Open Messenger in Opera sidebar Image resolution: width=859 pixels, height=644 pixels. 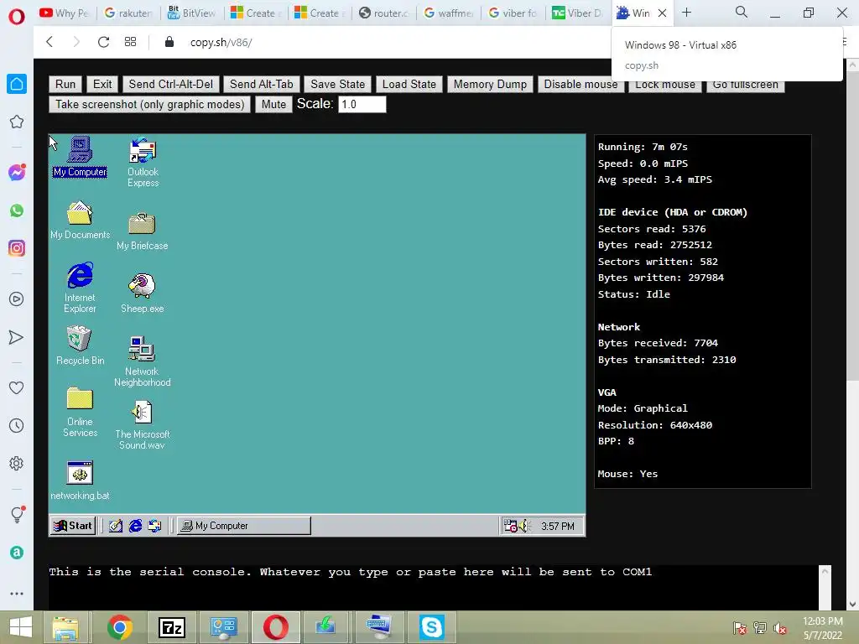point(17,173)
